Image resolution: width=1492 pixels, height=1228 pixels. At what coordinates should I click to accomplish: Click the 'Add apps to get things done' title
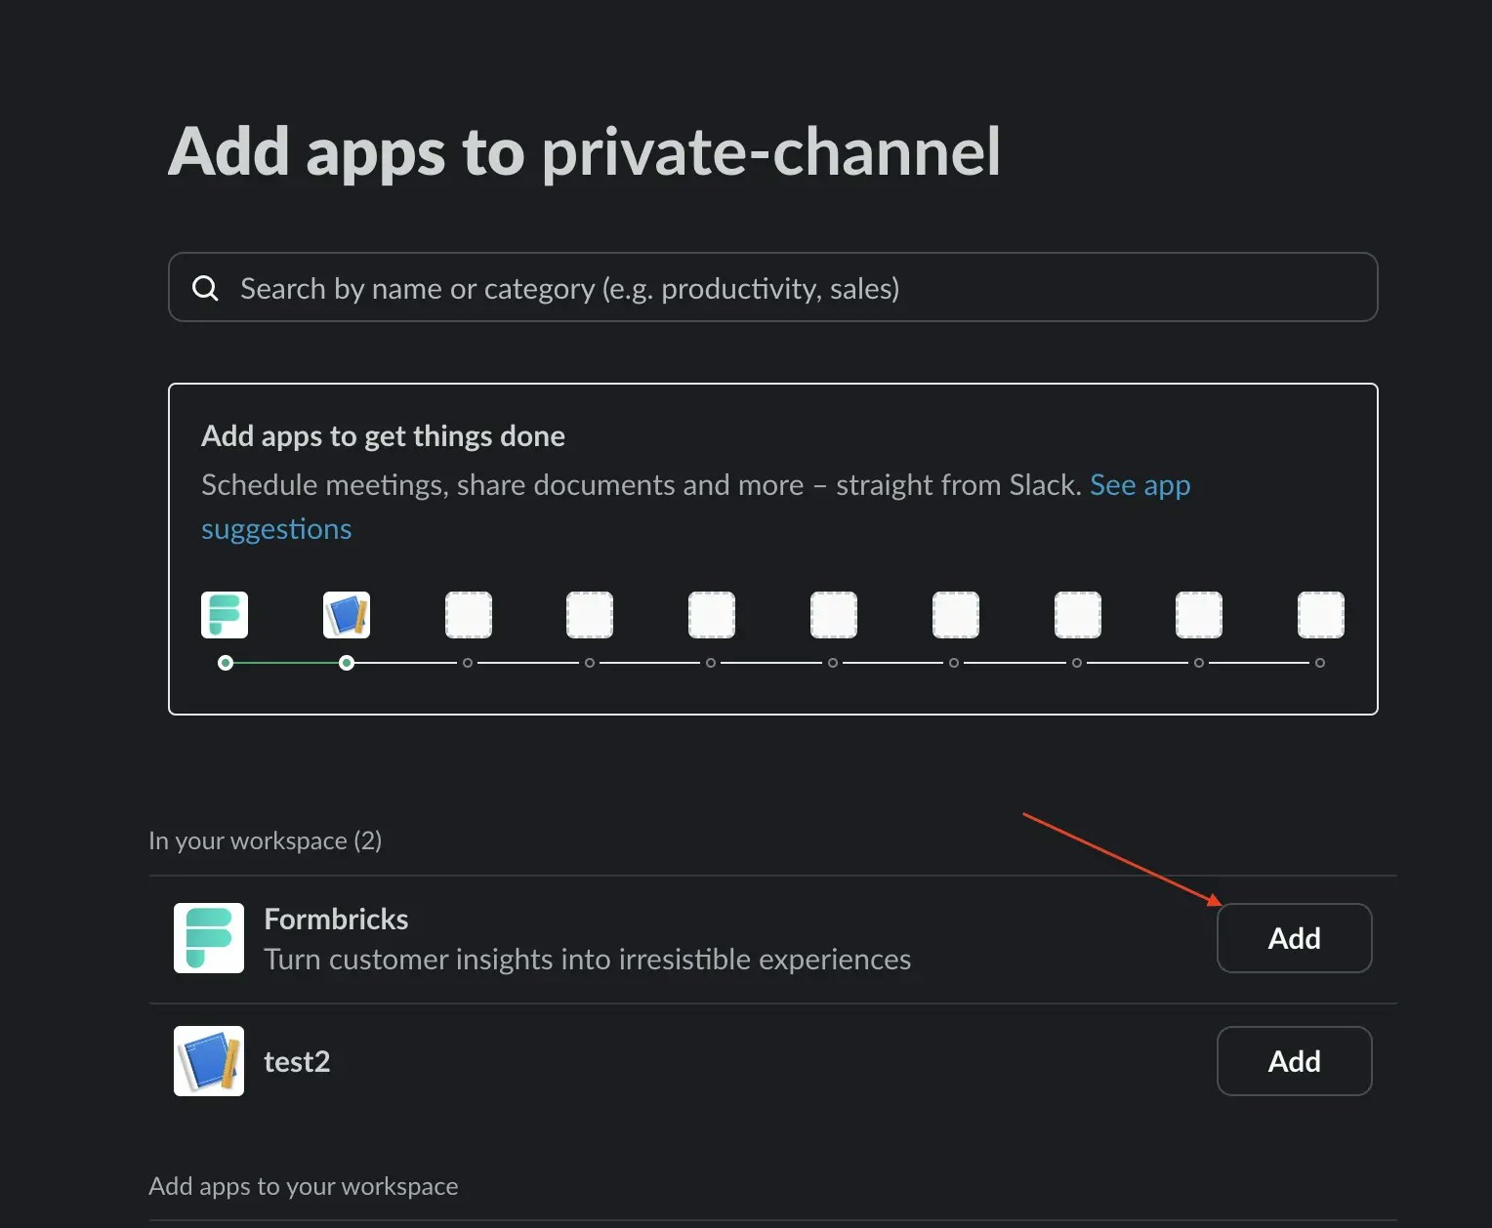click(383, 435)
